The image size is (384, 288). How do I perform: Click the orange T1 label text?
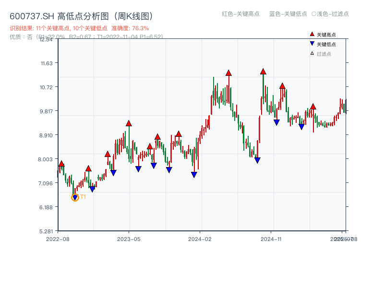point(83,197)
